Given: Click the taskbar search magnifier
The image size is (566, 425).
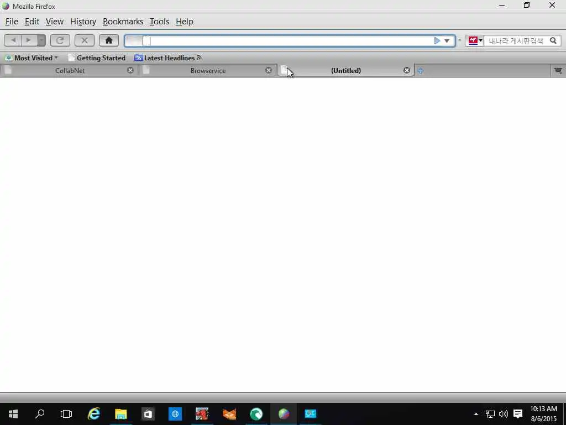Looking at the screenshot, I should pyautogui.click(x=40, y=414).
